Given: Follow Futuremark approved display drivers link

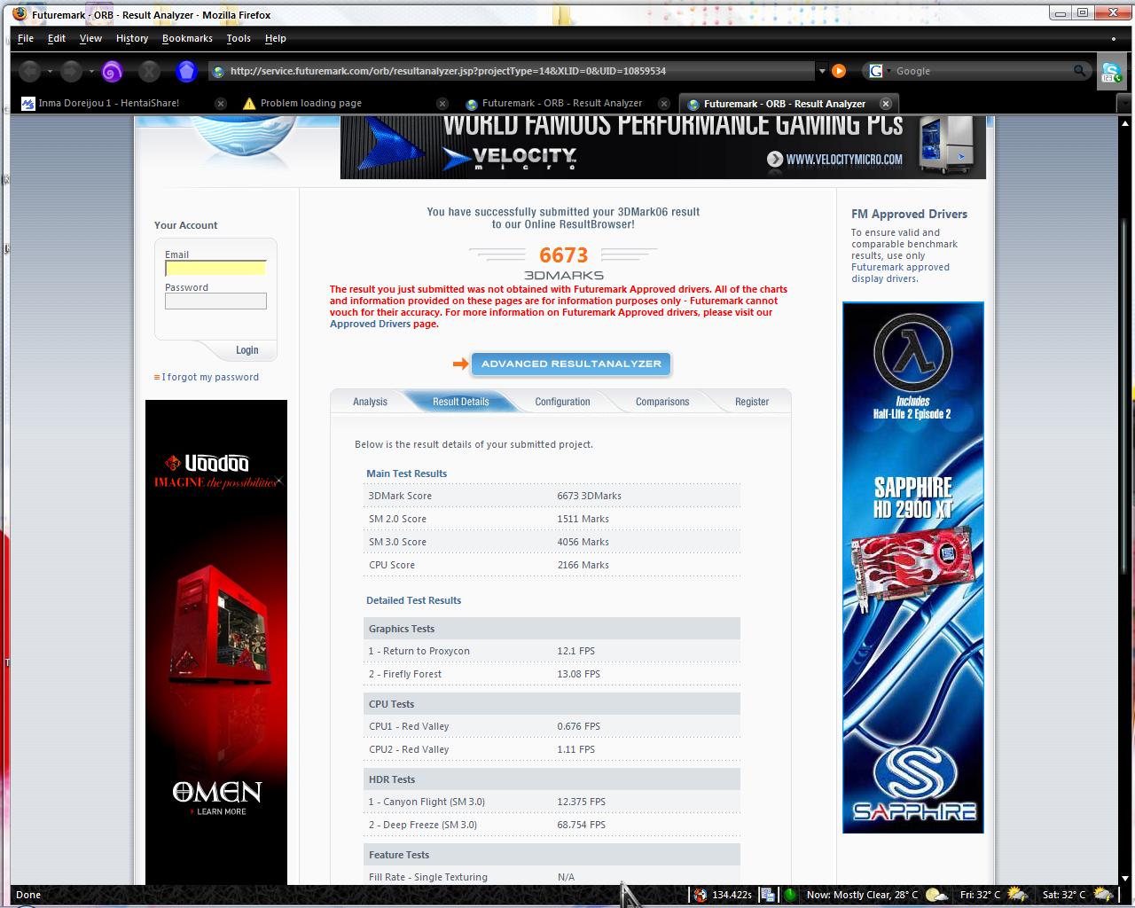Looking at the screenshot, I should coord(900,273).
